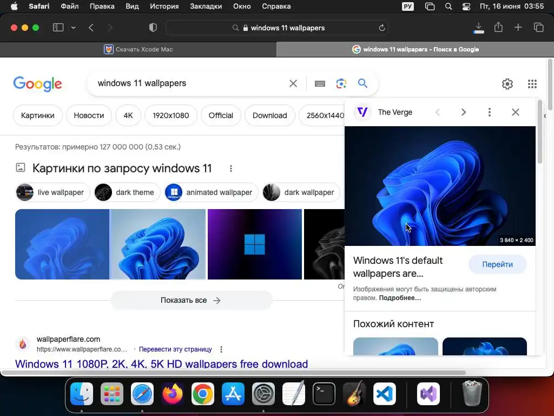Screen dimensions: 554x416
Task: Open the preview panel three-dot menu
Action: (489, 112)
